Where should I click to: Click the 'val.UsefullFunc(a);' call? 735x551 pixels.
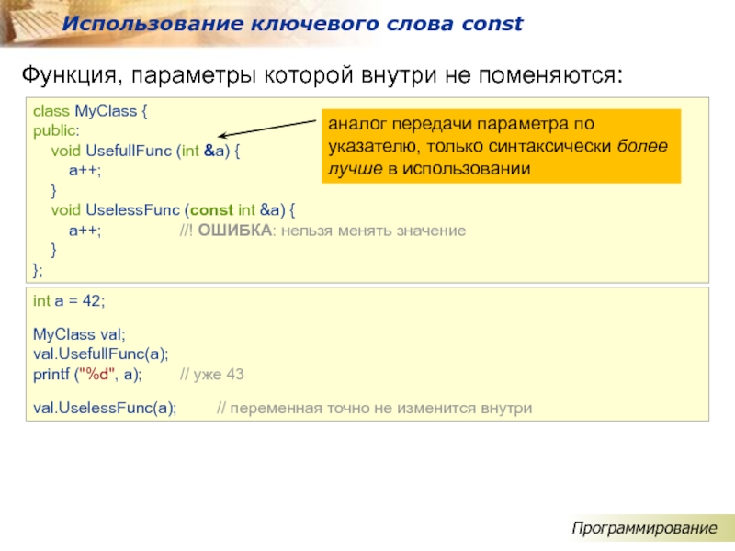100,354
